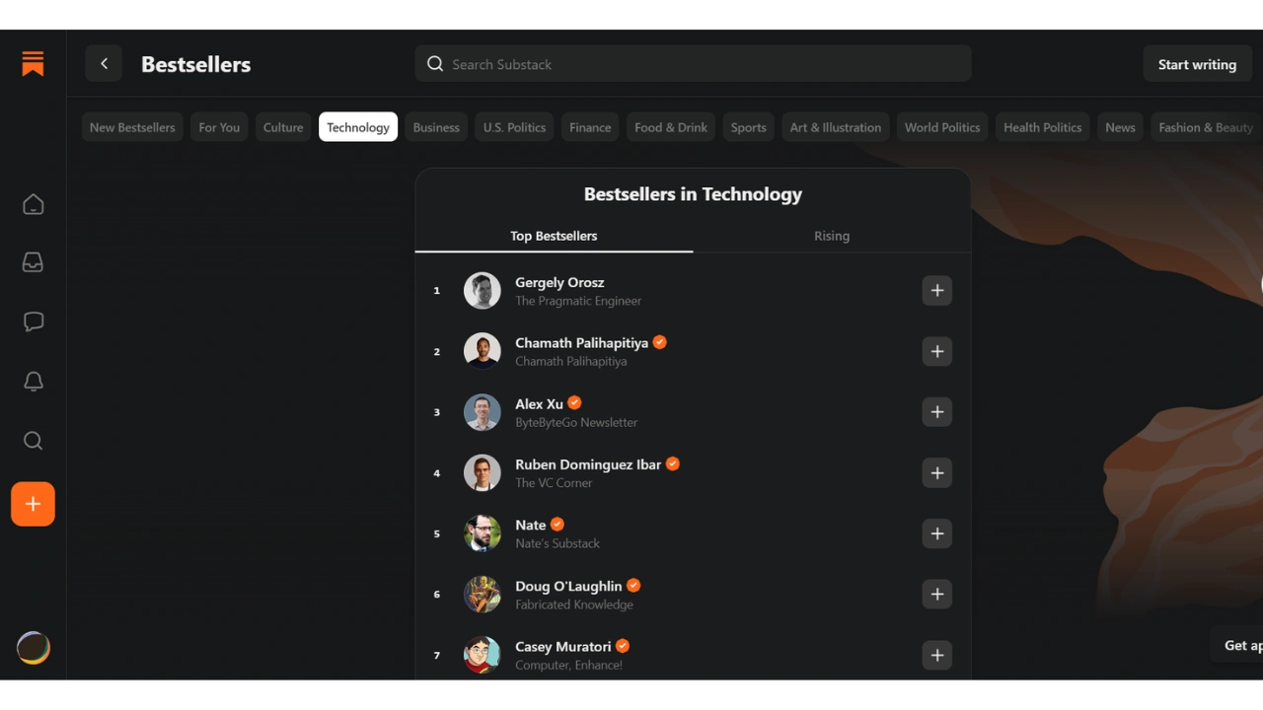Go back using the arrow button
Viewport: 1263px width, 710px height.
click(x=104, y=64)
